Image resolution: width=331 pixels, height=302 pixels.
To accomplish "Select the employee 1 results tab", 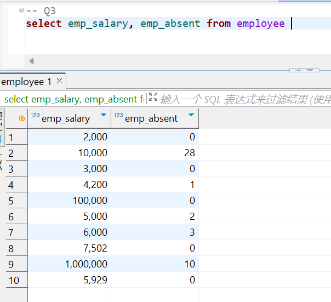I will point(26,82).
